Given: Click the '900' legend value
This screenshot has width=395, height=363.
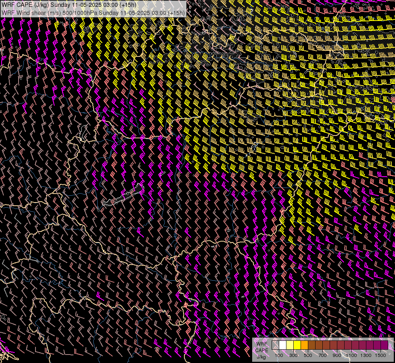Looking at the screenshot, I should (x=337, y=355).
